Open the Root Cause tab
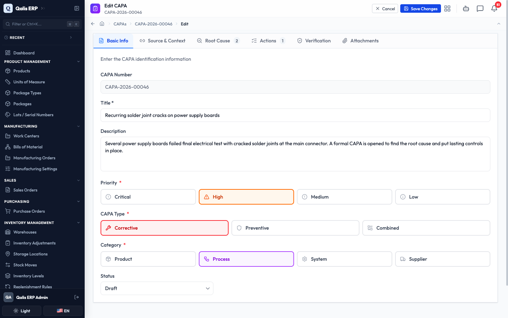 pyautogui.click(x=218, y=41)
